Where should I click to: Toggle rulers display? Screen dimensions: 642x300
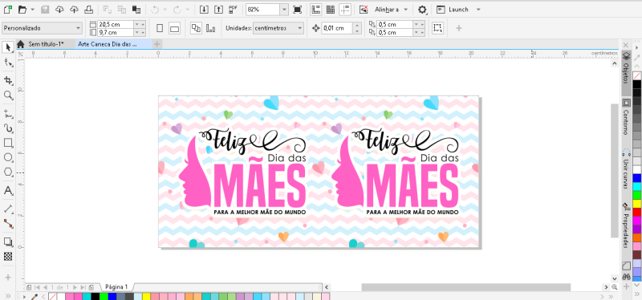315,9
